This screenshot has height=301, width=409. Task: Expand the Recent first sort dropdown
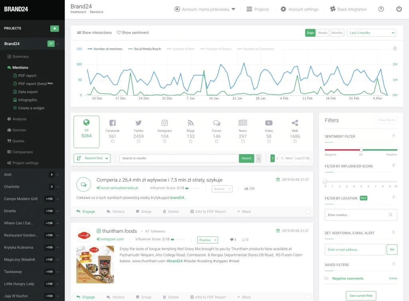coord(92,158)
